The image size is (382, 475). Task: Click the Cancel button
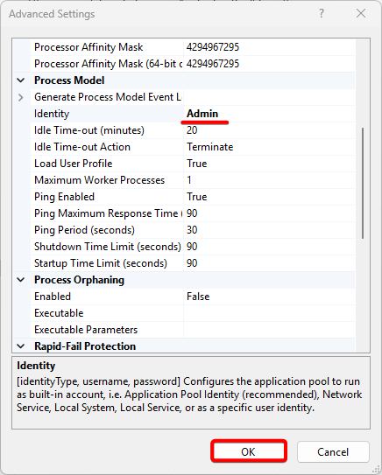tap(333, 451)
